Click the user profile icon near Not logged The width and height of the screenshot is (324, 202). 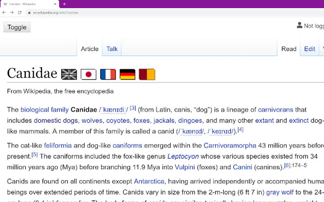point(299,25)
